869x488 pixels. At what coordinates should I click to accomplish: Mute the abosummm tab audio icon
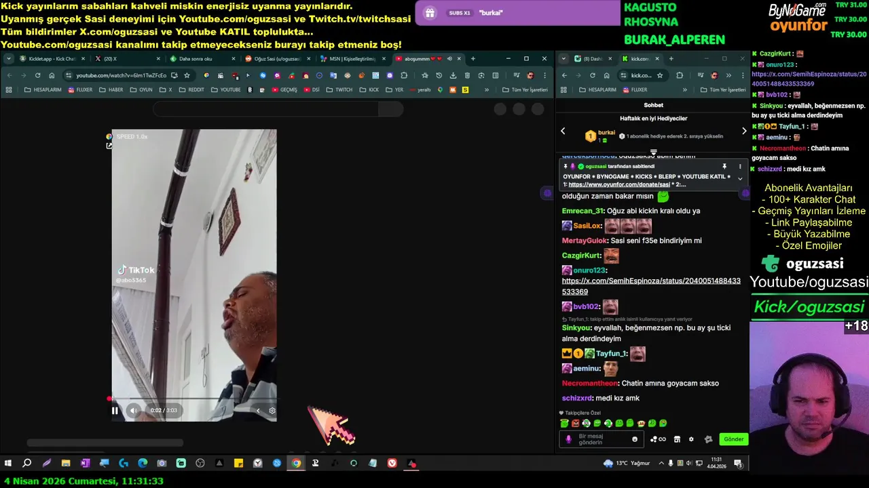point(449,59)
